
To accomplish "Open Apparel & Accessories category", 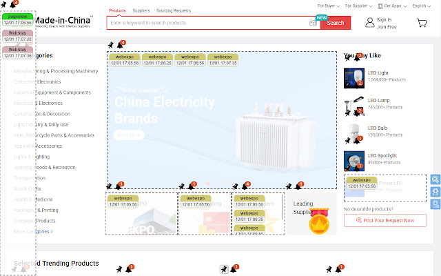I will (38, 146).
